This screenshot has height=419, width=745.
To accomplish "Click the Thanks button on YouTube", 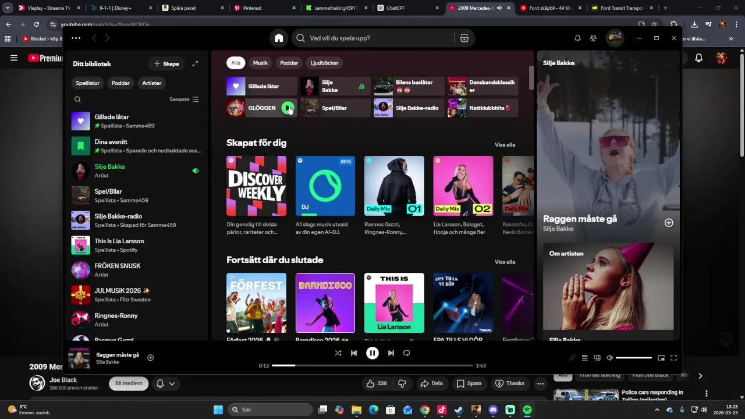I will [509, 384].
